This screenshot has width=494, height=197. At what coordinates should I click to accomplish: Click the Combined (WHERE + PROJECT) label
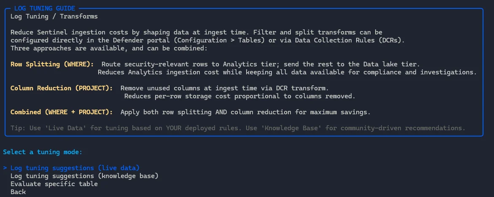coord(62,112)
